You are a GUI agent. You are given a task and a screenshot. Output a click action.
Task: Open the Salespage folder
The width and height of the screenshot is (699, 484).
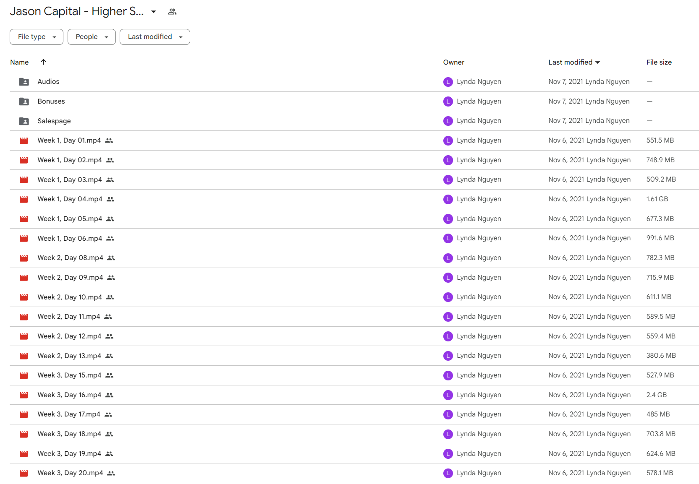click(x=54, y=121)
